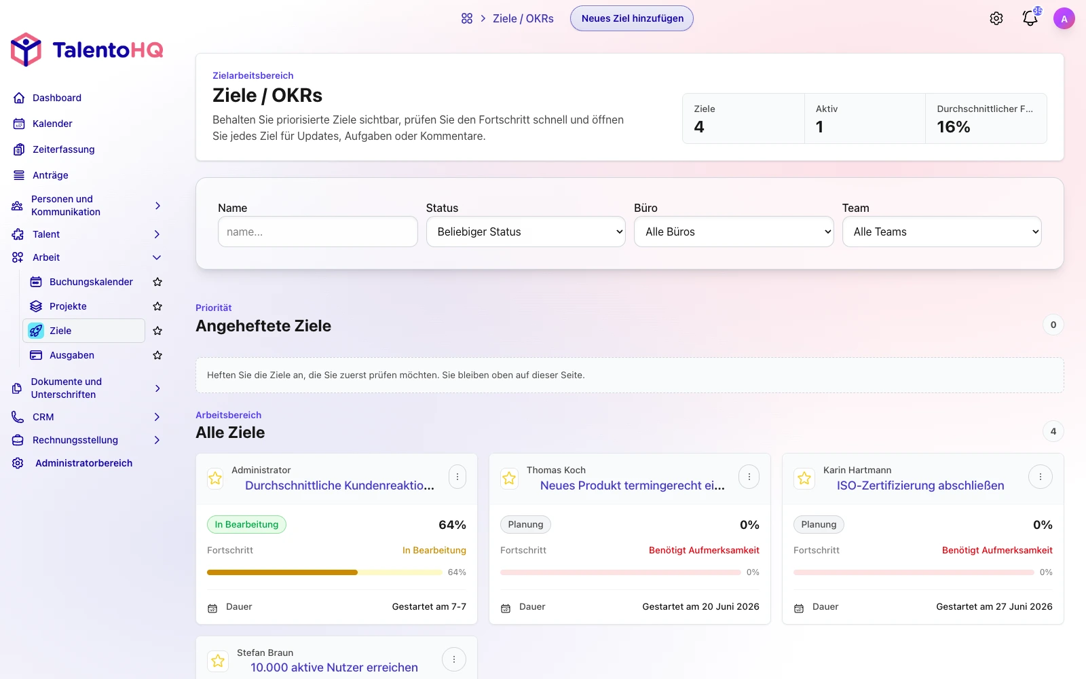The image size is (1086, 679).
Task: Pin the 10.000 aktive Nutzer goal
Action: 218,660
